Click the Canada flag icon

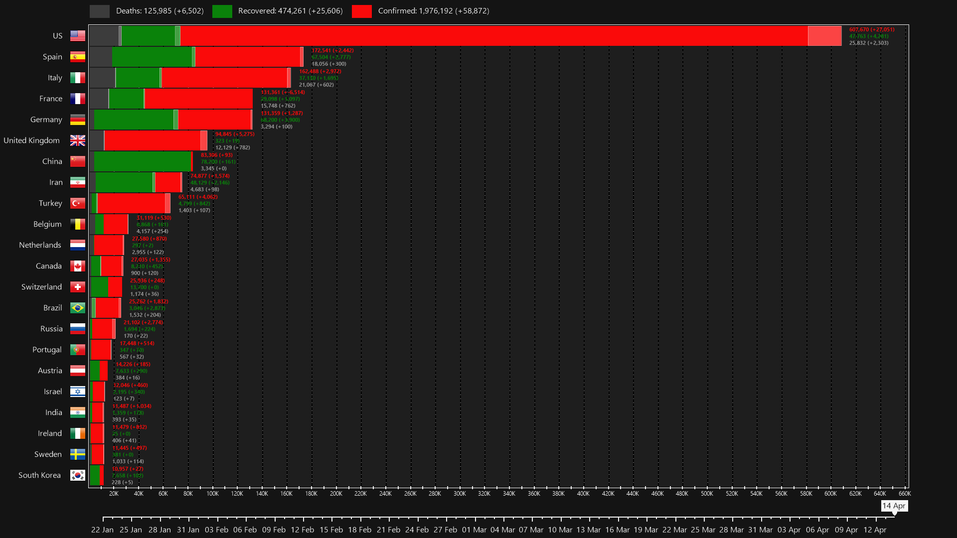click(78, 266)
